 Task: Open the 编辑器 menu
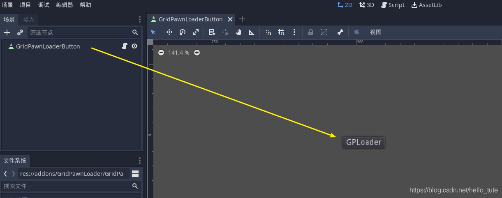pos(65,5)
